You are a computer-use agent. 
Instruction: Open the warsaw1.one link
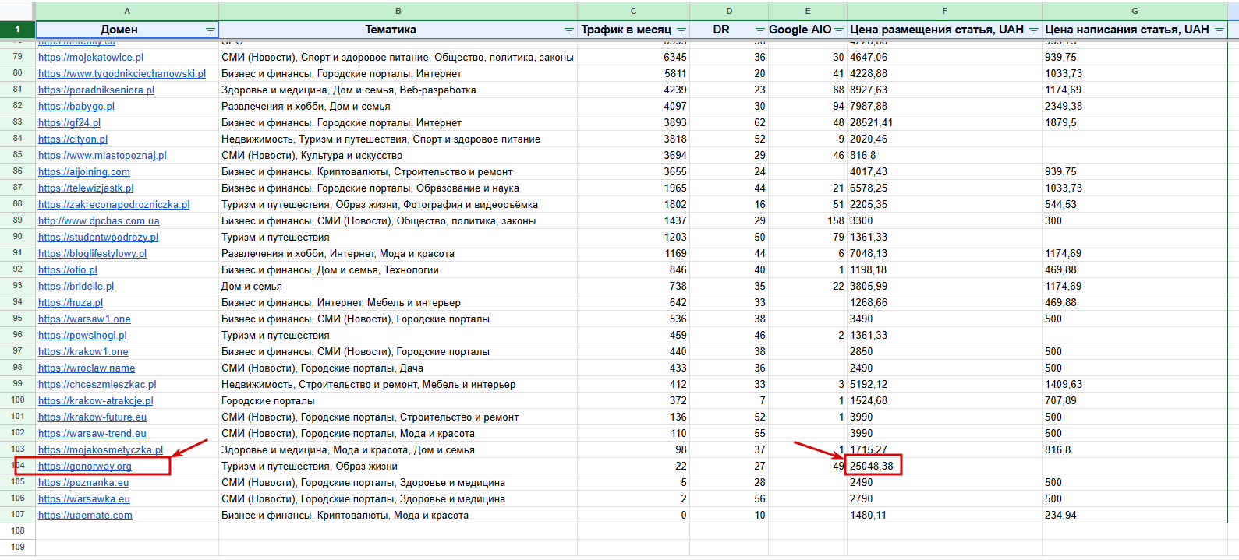[84, 319]
